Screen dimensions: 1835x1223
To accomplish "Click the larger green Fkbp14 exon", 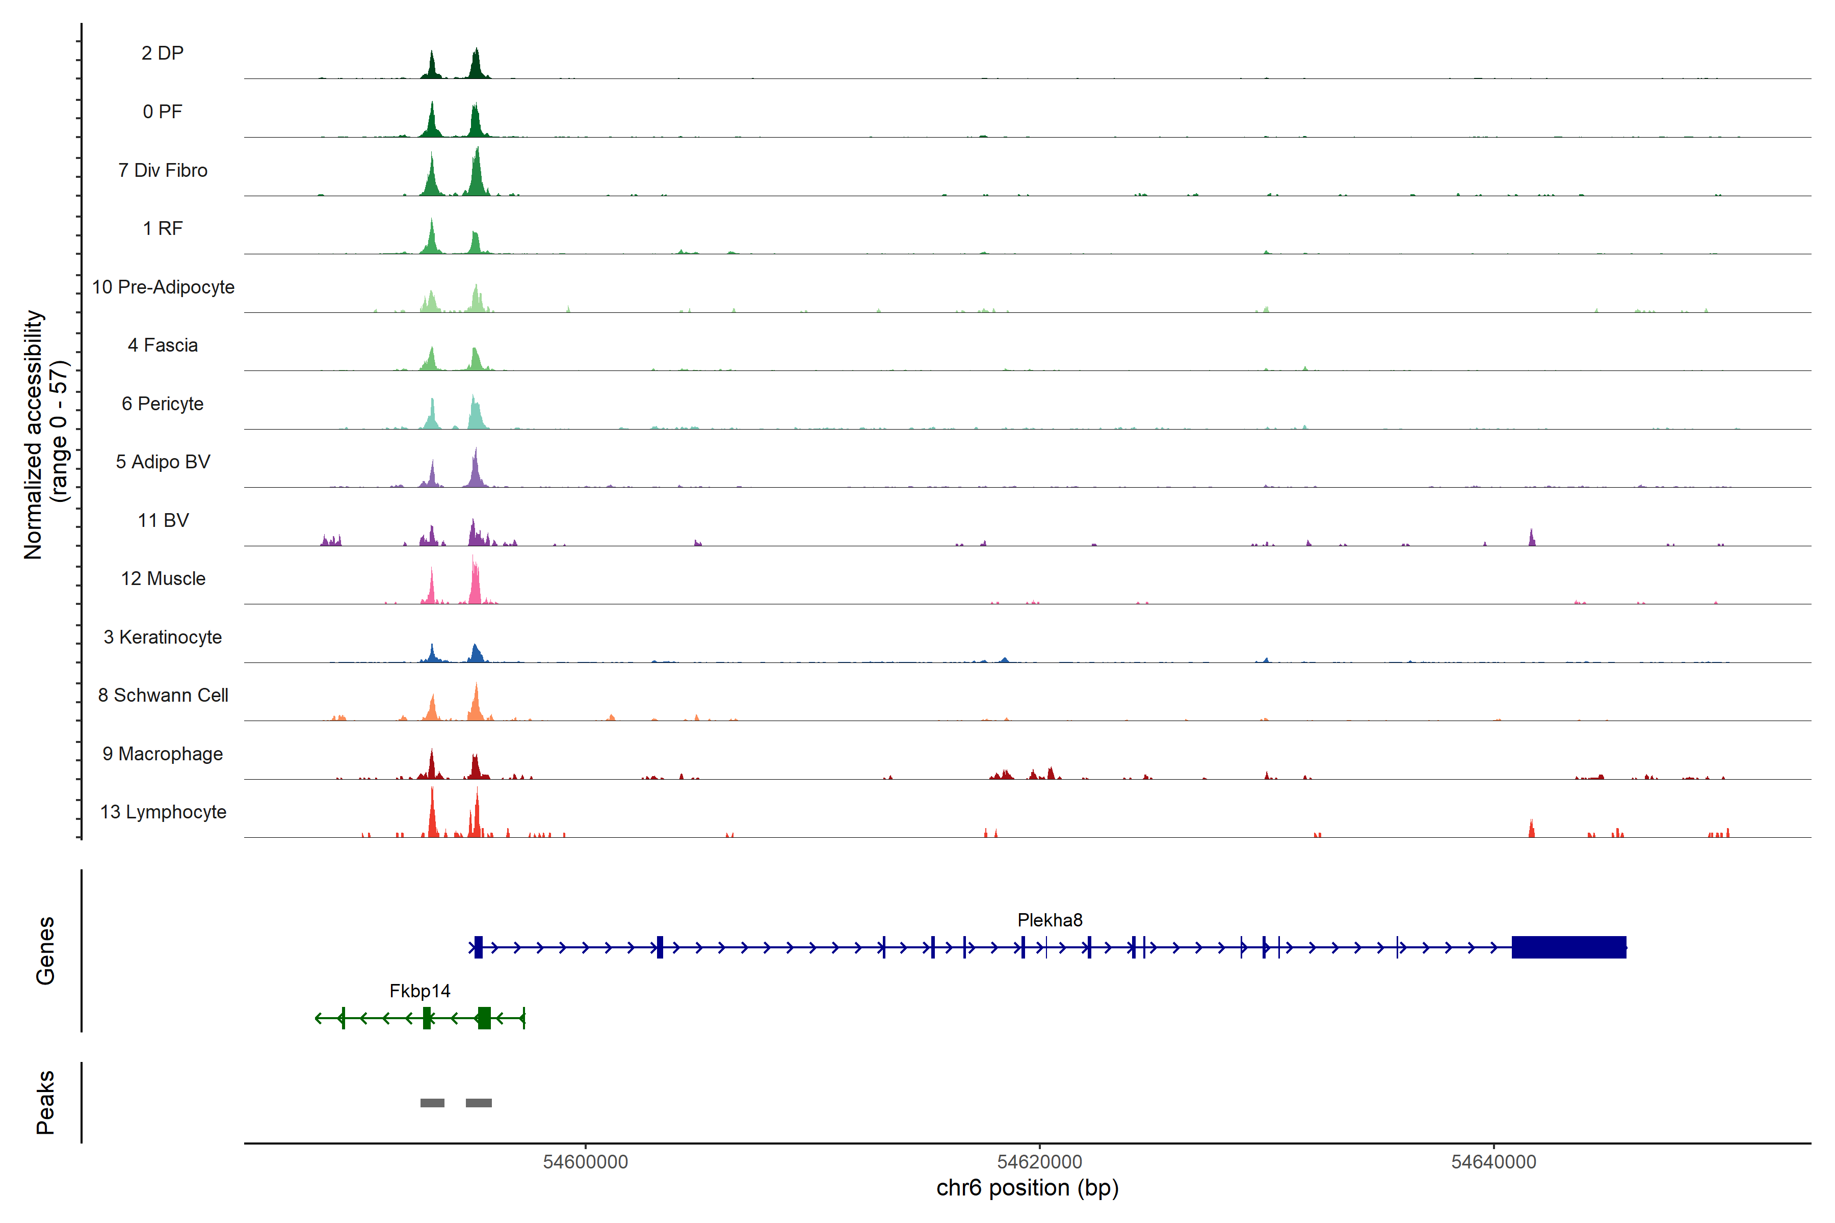I will [x=485, y=1018].
